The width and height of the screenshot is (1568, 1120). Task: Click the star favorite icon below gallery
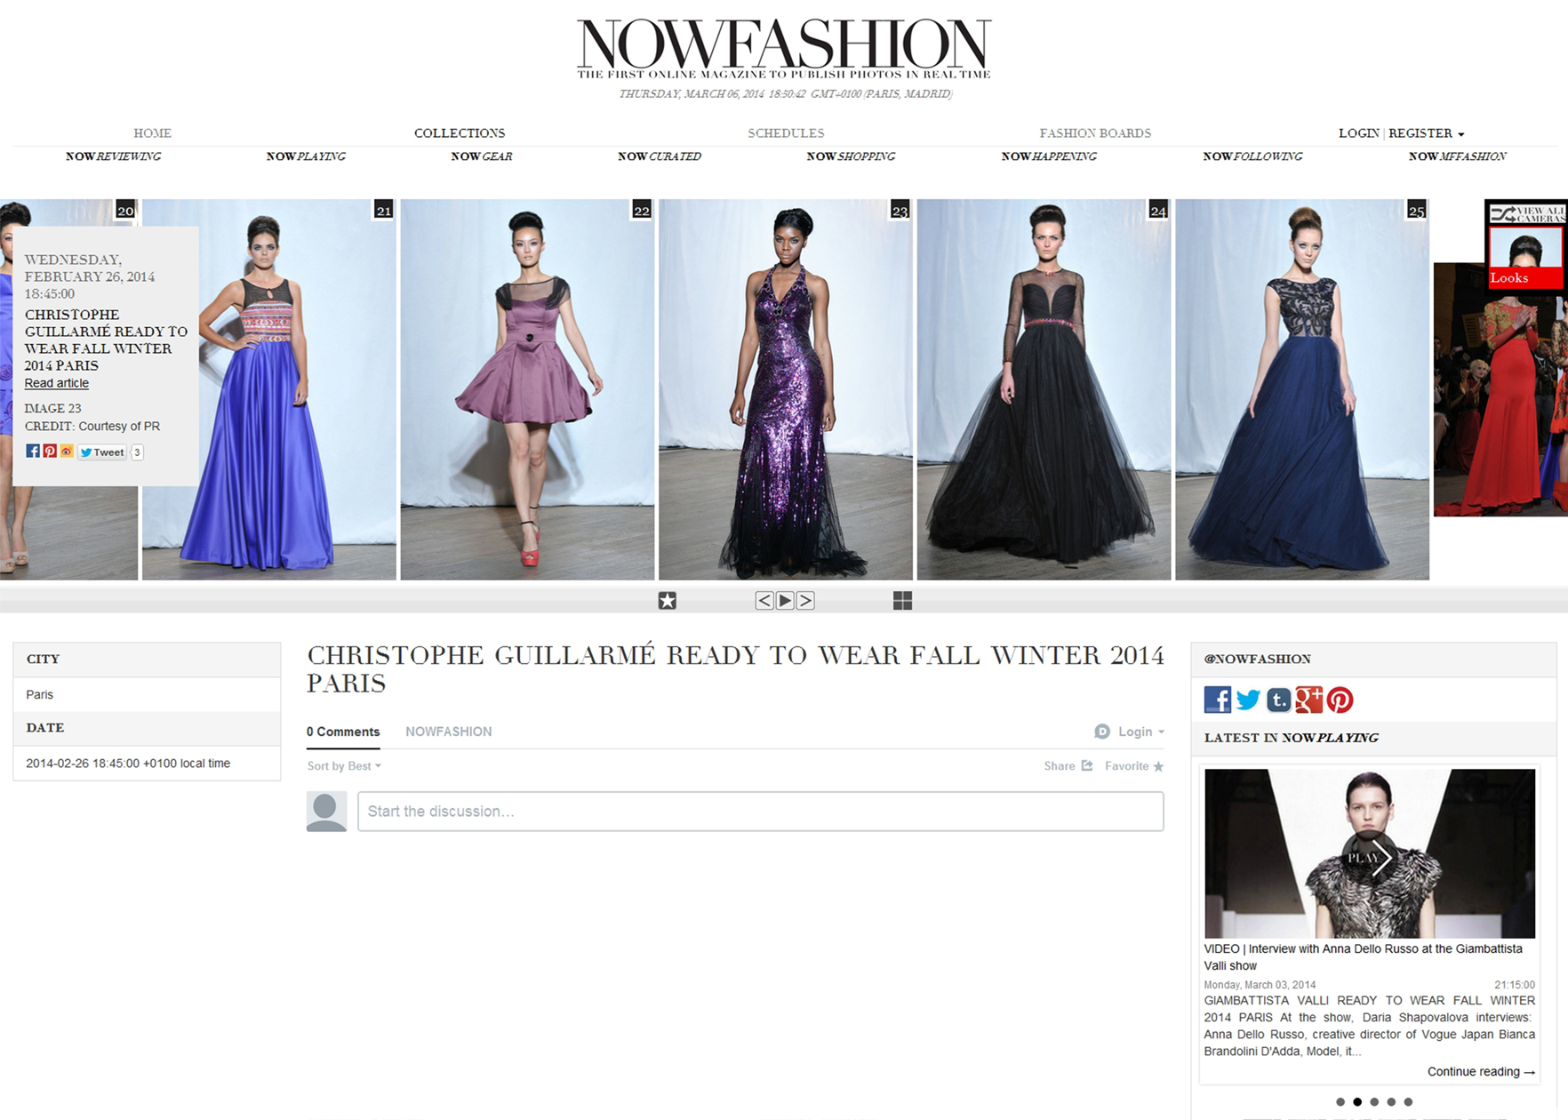point(668,601)
